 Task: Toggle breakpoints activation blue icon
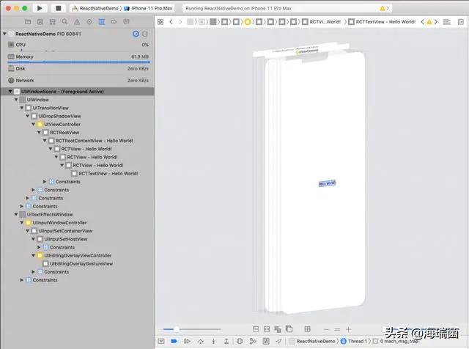174,341
